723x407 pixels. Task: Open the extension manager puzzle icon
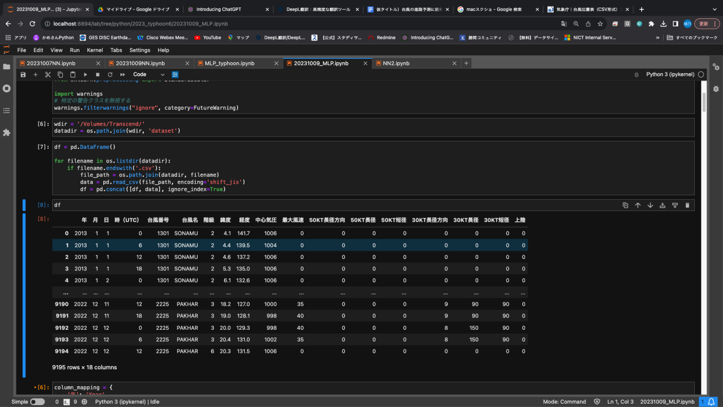(7, 133)
